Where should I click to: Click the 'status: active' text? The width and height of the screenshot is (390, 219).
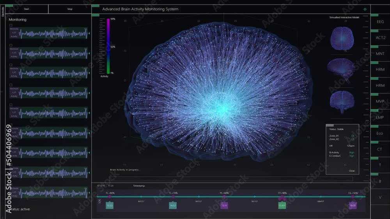click(20, 209)
